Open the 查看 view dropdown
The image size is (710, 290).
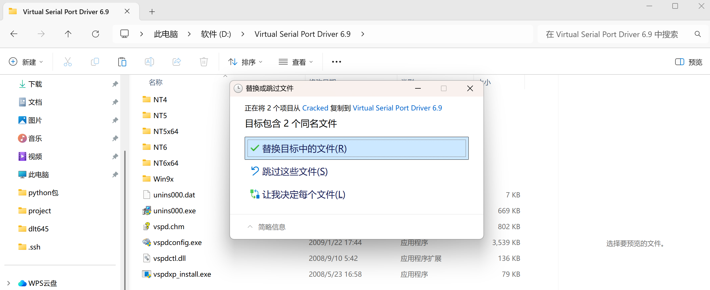pos(296,62)
